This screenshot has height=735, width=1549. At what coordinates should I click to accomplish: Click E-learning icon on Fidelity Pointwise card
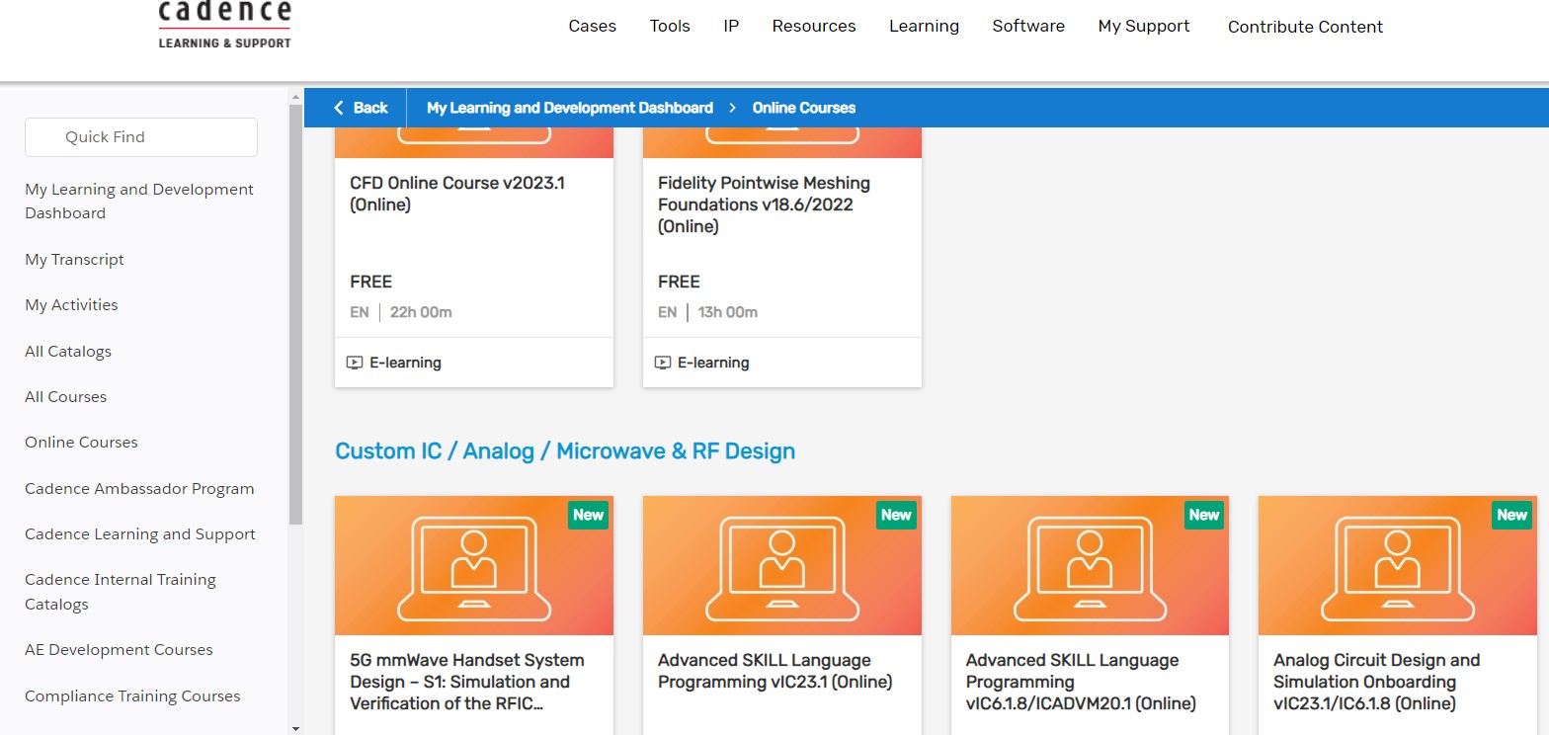(663, 363)
